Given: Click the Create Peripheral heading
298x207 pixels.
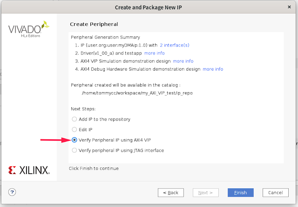Looking at the screenshot, I should (94, 24).
